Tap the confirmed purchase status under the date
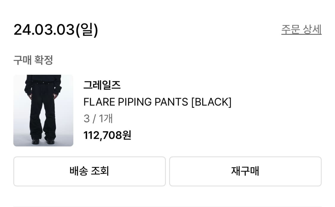The height and width of the screenshot is (207, 335). tap(33, 60)
